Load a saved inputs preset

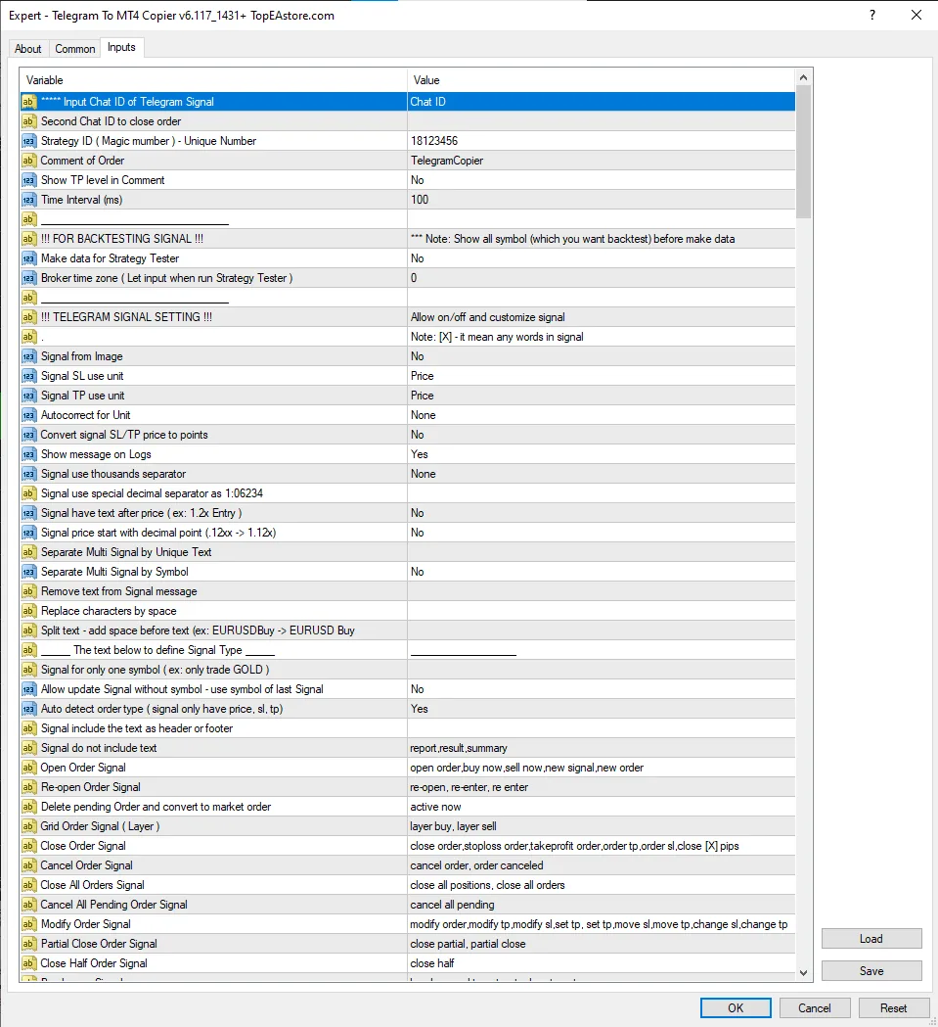tap(871, 939)
